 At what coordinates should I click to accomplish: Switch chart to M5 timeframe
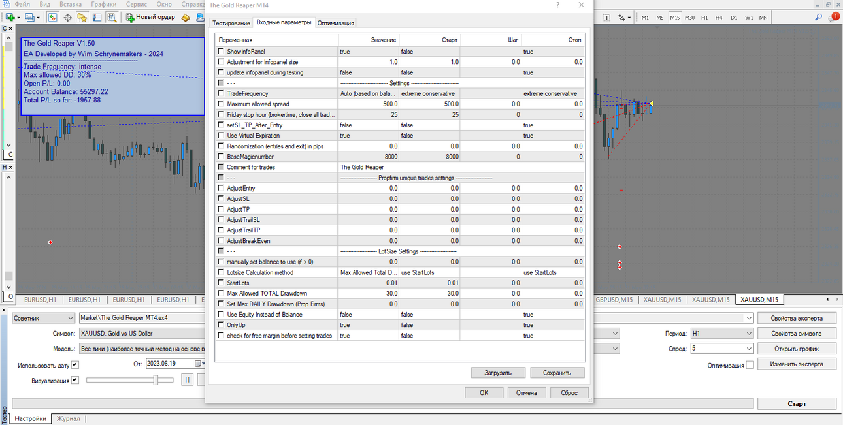(660, 18)
